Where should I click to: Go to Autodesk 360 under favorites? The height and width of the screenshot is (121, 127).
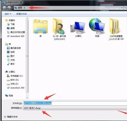pos(16,36)
